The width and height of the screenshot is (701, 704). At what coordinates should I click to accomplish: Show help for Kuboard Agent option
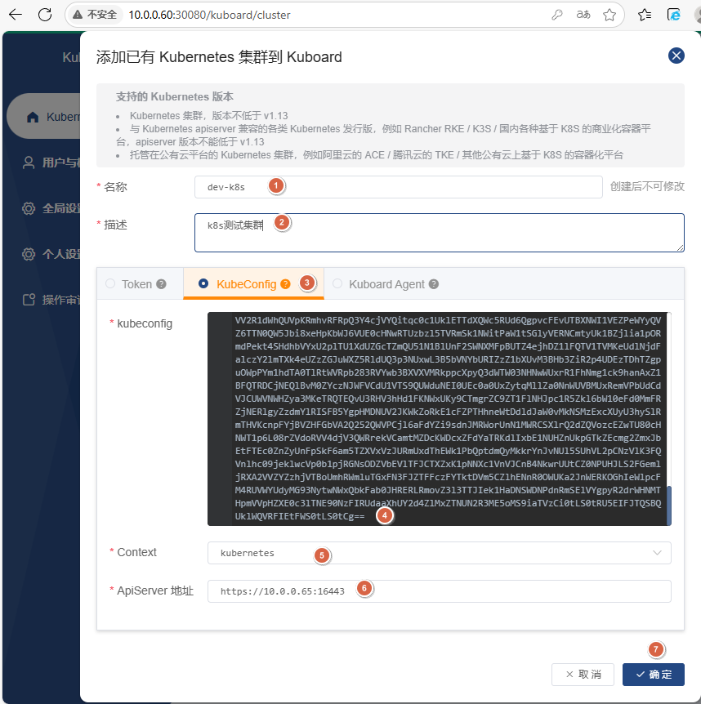pos(433,284)
